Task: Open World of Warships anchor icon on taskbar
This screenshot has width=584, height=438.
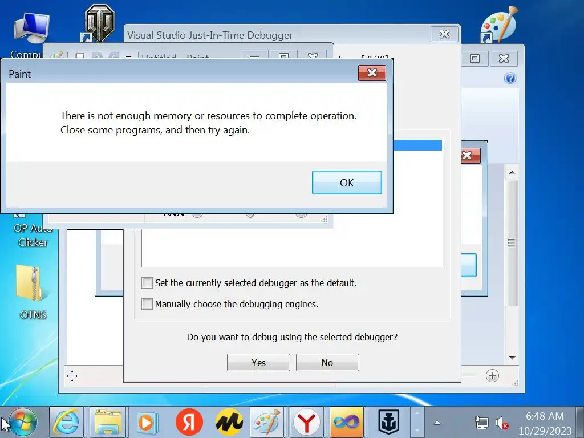Action: (x=389, y=423)
